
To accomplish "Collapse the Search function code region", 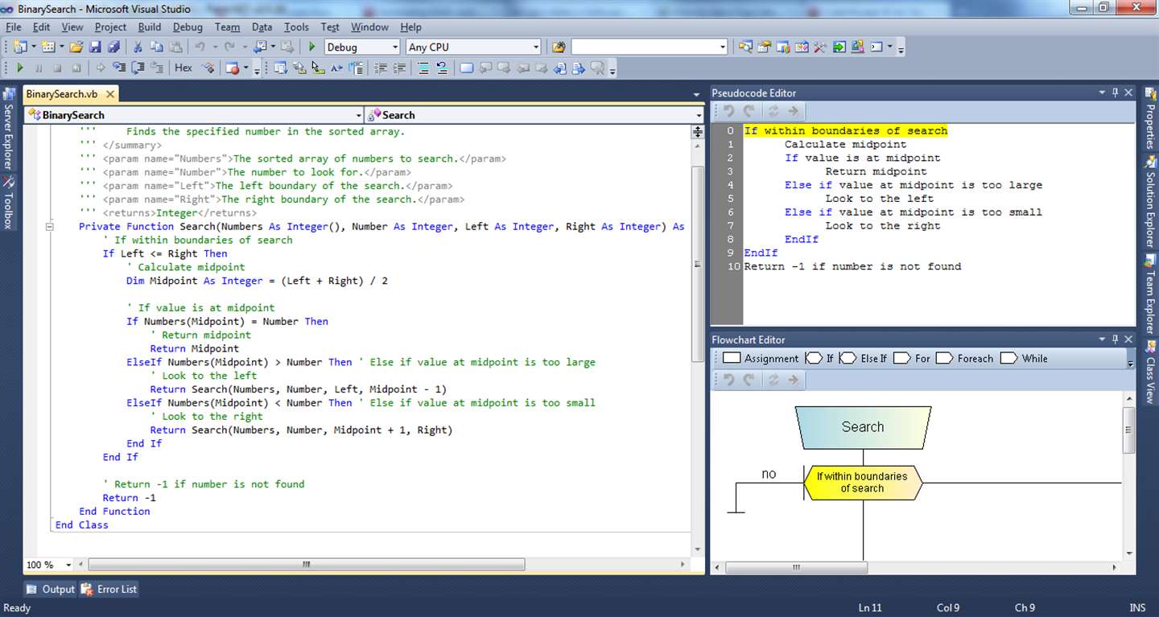I will 49,227.
